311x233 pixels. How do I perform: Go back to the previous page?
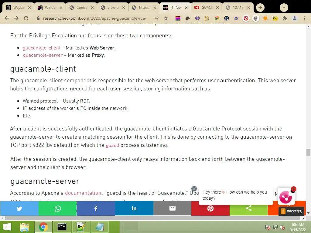click(7, 18)
